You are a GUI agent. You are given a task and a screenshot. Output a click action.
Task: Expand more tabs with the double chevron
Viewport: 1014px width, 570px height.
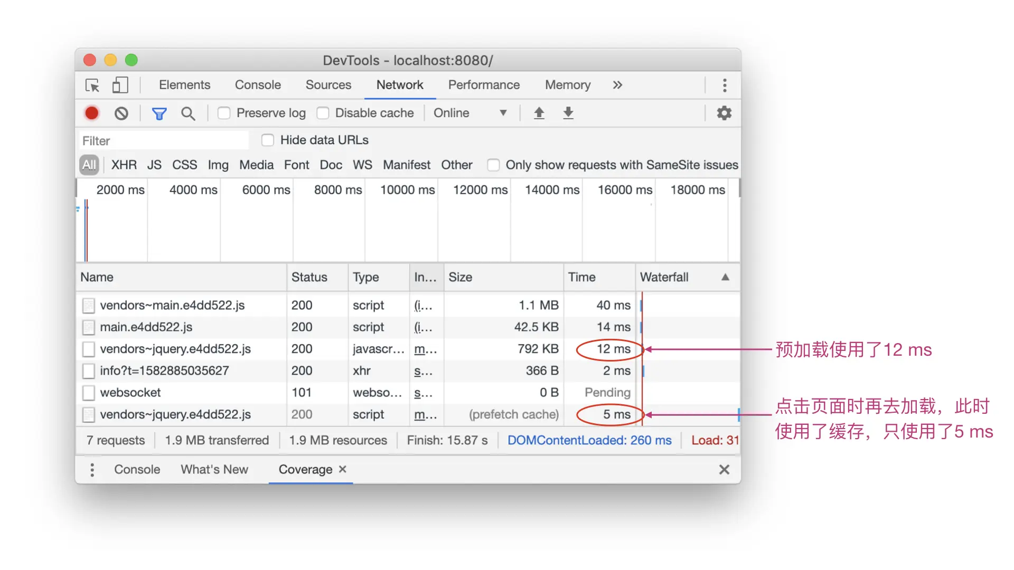click(x=617, y=85)
